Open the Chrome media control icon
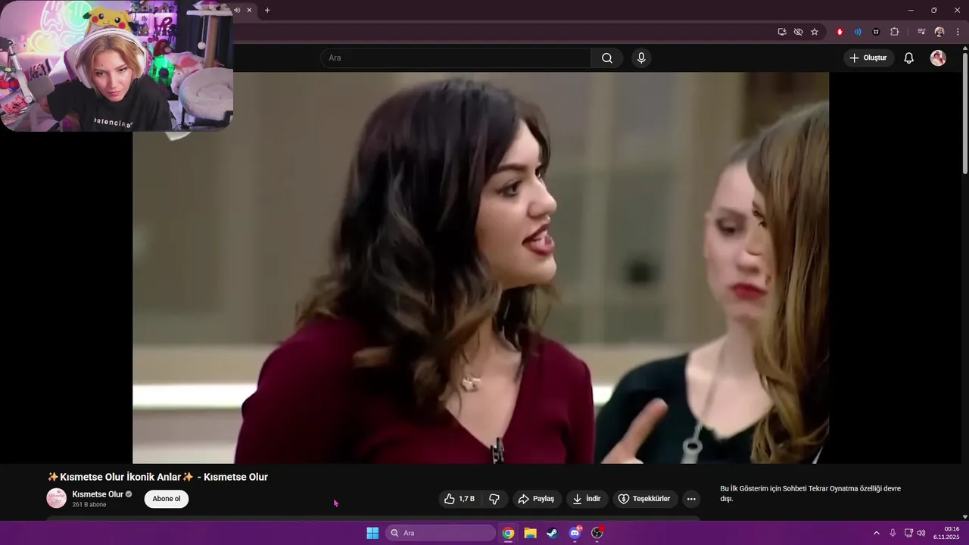The image size is (969, 545). [921, 32]
